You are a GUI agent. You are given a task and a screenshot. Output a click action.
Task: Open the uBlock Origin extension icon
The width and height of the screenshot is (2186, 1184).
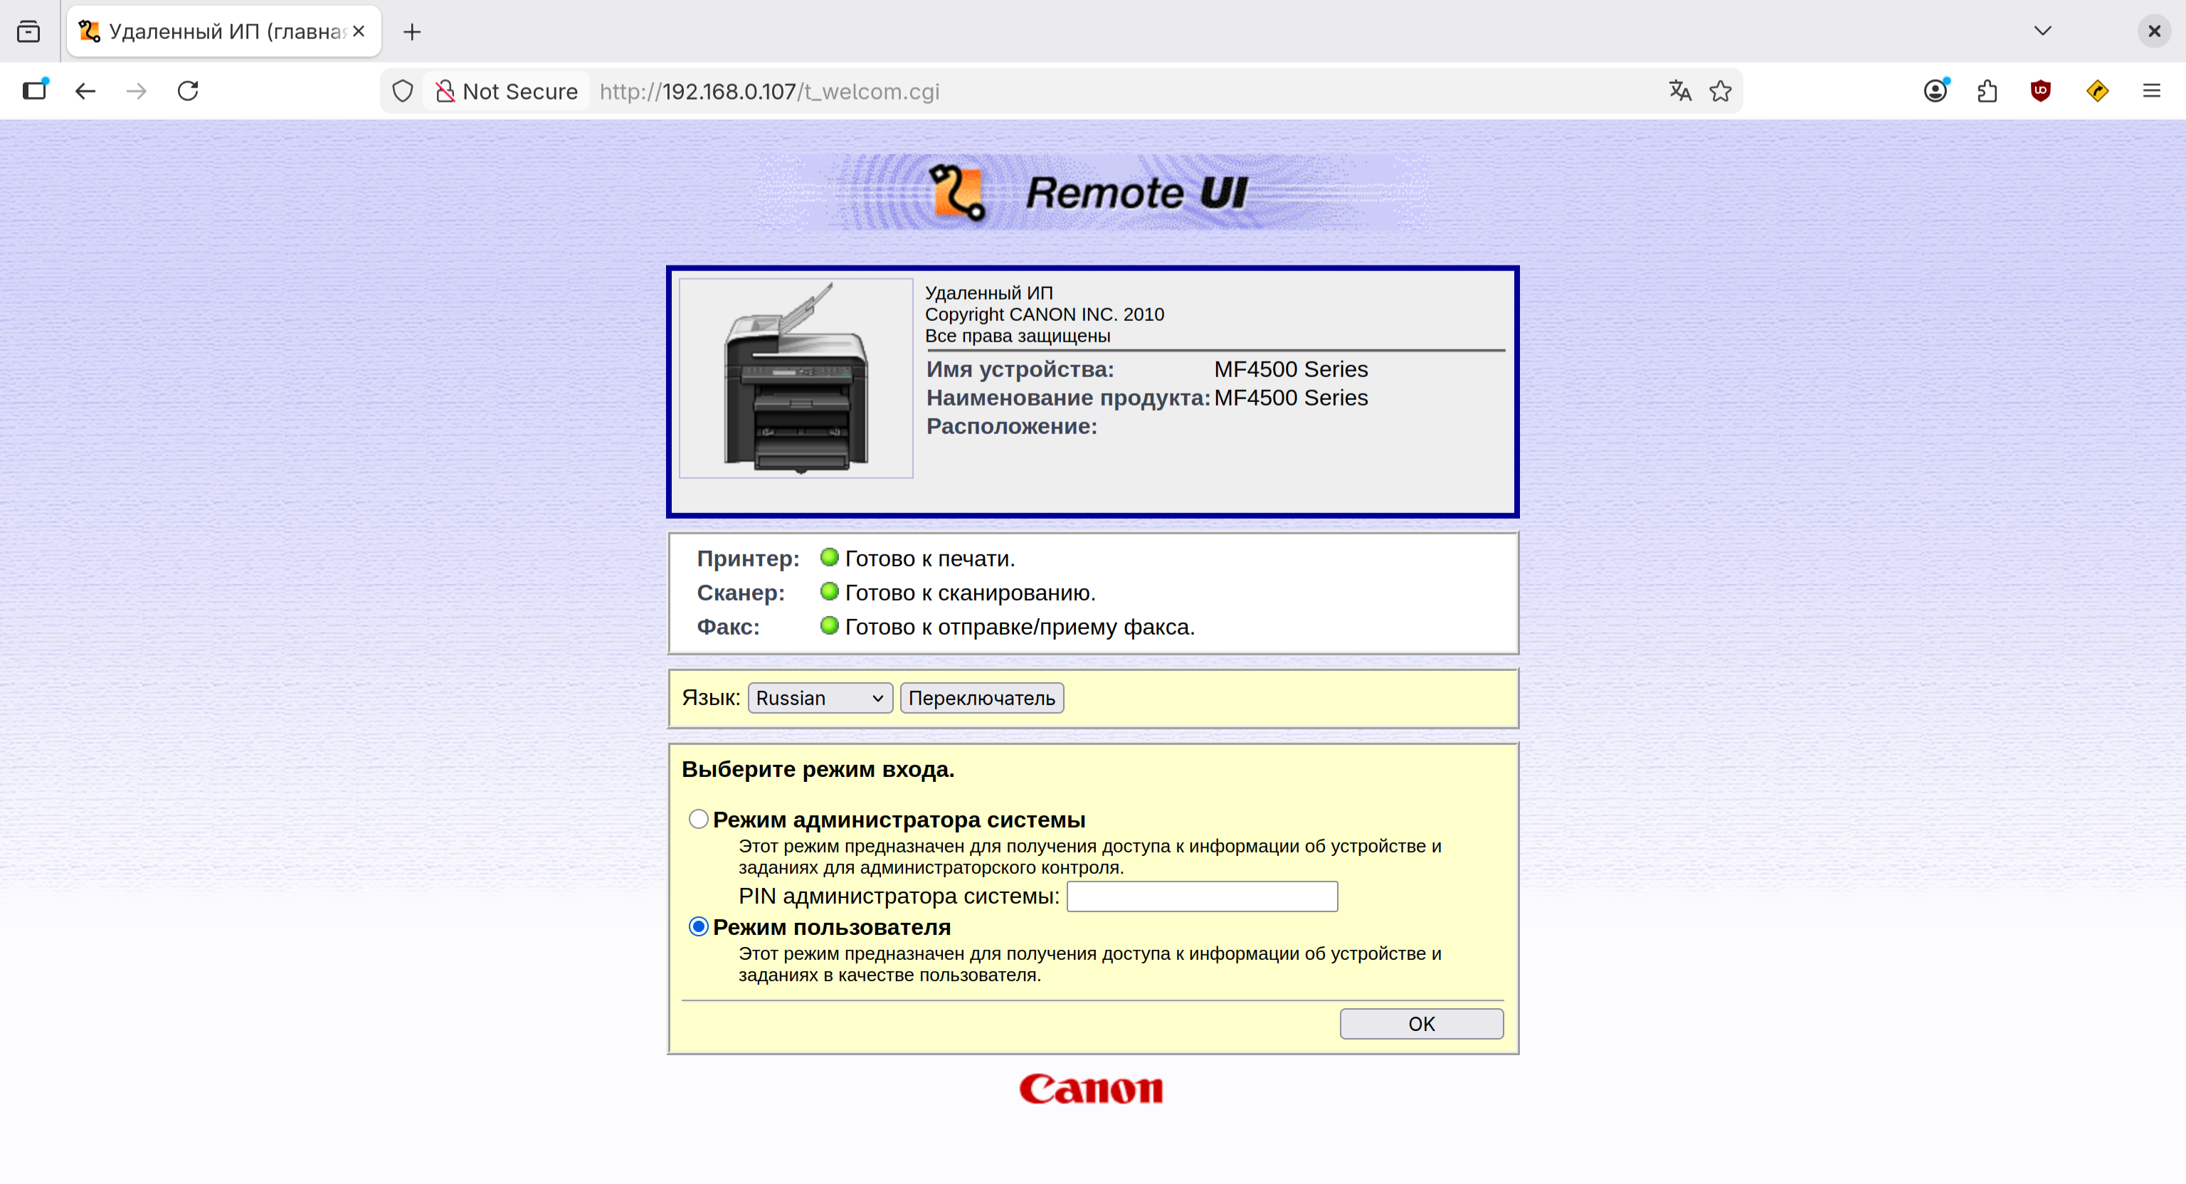[x=2040, y=91]
